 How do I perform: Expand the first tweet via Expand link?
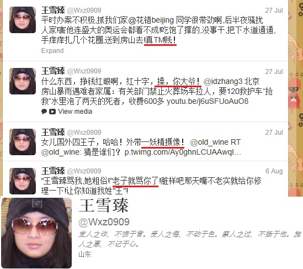click(52, 51)
